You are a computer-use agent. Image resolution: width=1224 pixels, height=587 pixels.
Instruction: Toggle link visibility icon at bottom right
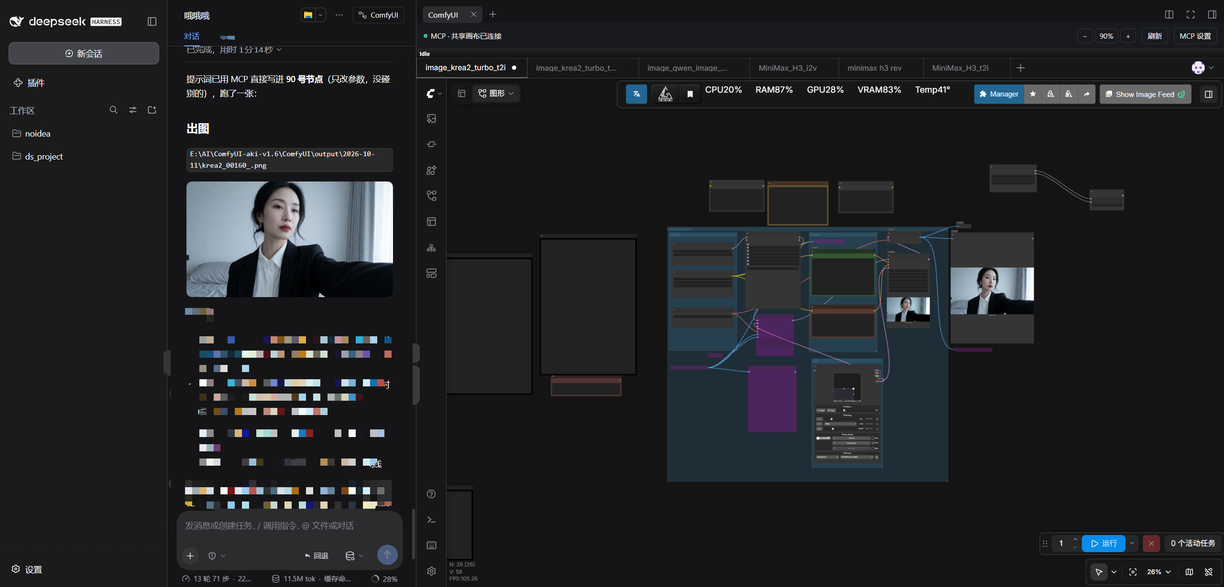1209,572
